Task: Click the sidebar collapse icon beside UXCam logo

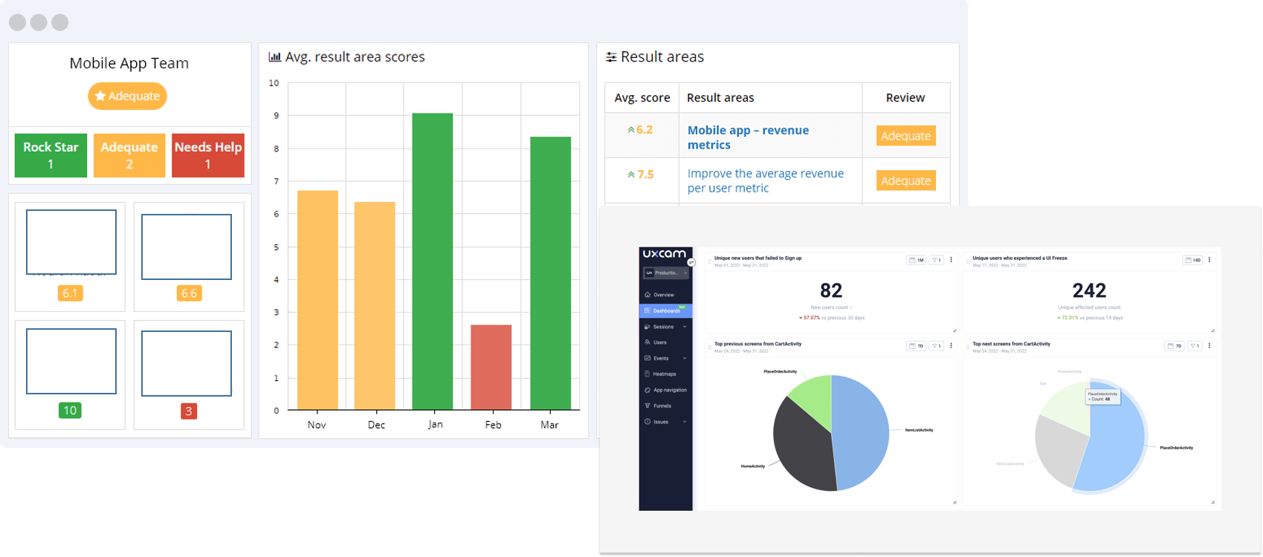Action: click(x=691, y=262)
